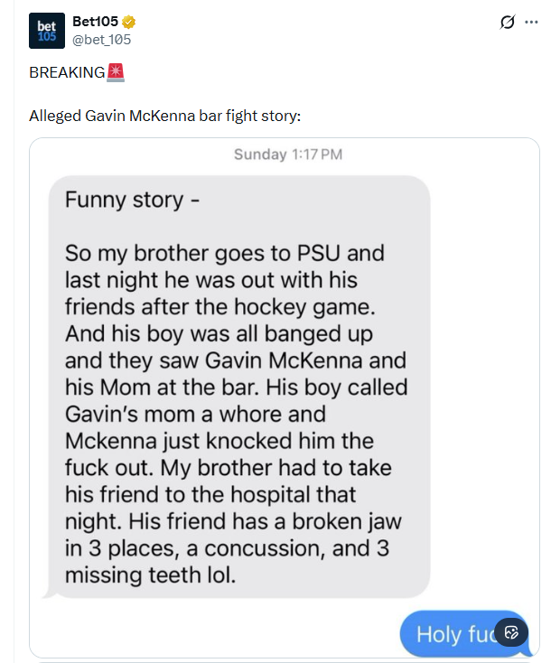This screenshot has width=551, height=663.
Task: Click the 'Funny story -' line in message
Action: 124,200
